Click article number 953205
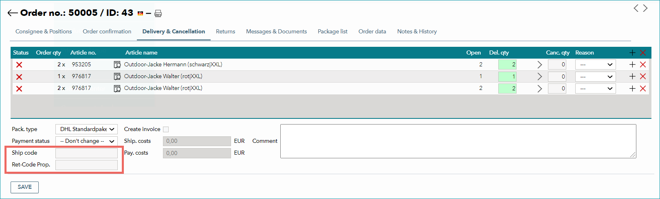 81,64
